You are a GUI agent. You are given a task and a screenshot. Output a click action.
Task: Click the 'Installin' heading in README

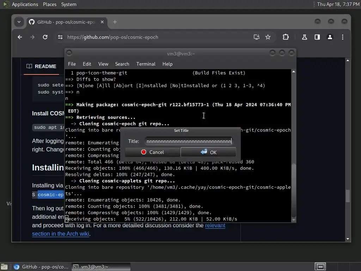(48, 168)
